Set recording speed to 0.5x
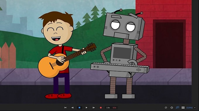Viewport: 199px width, 111px height. (x=114, y=108)
